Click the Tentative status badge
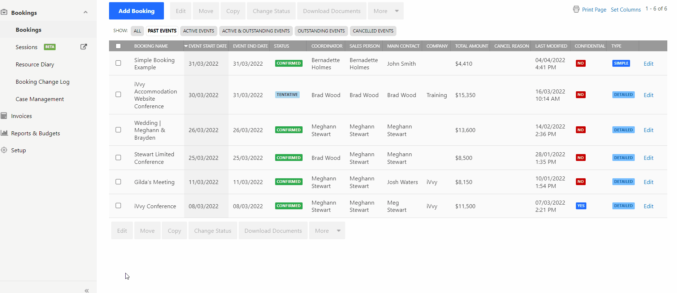This screenshot has width=677, height=293. tap(287, 95)
